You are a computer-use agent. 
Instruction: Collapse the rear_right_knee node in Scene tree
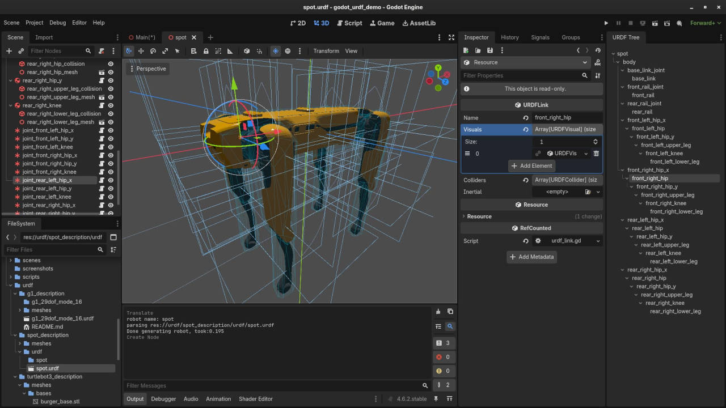(11, 105)
